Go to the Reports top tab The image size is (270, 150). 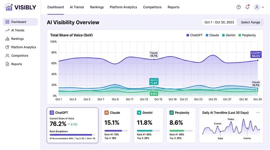point(173,7)
